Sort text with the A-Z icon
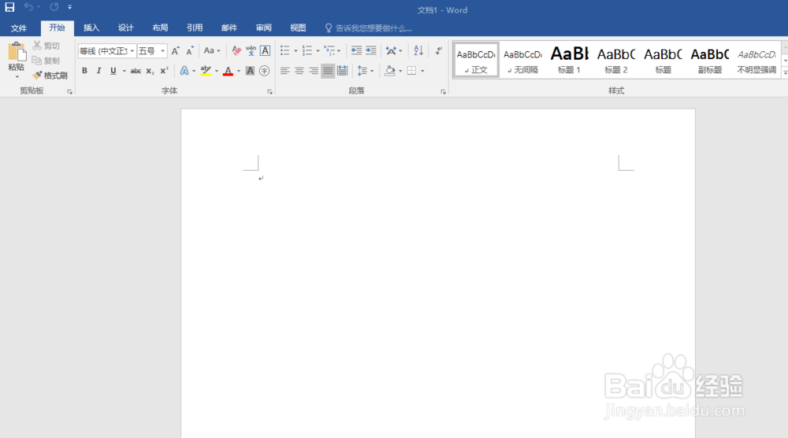Image resolution: width=788 pixels, height=438 pixels. [418, 50]
